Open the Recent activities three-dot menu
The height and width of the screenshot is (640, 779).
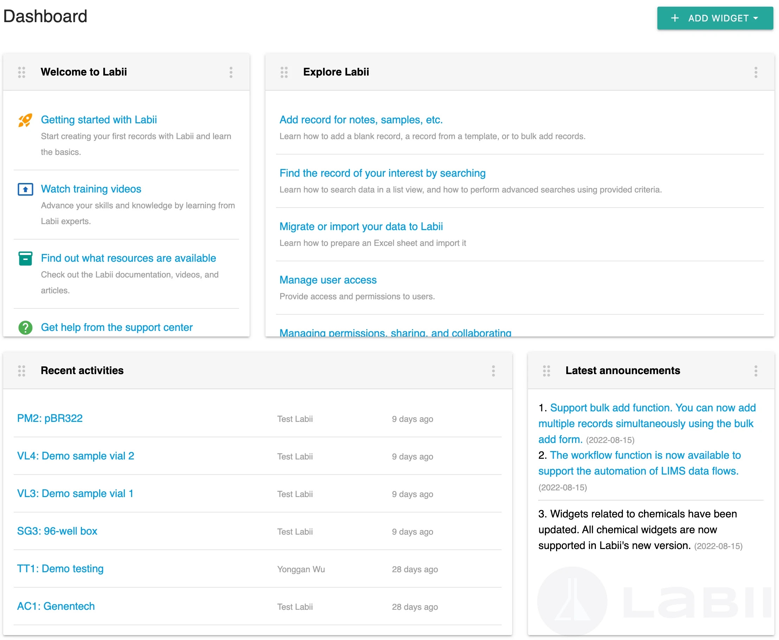(493, 371)
